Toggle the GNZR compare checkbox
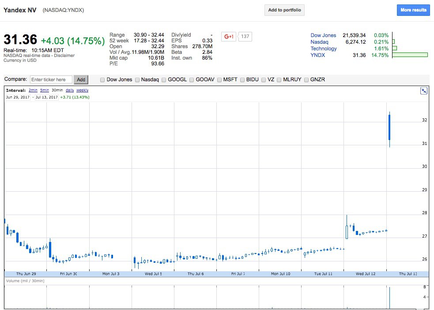Image resolution: width=434 pixels, height=310 pixels. pyautogui.click(x=306, y=80)
